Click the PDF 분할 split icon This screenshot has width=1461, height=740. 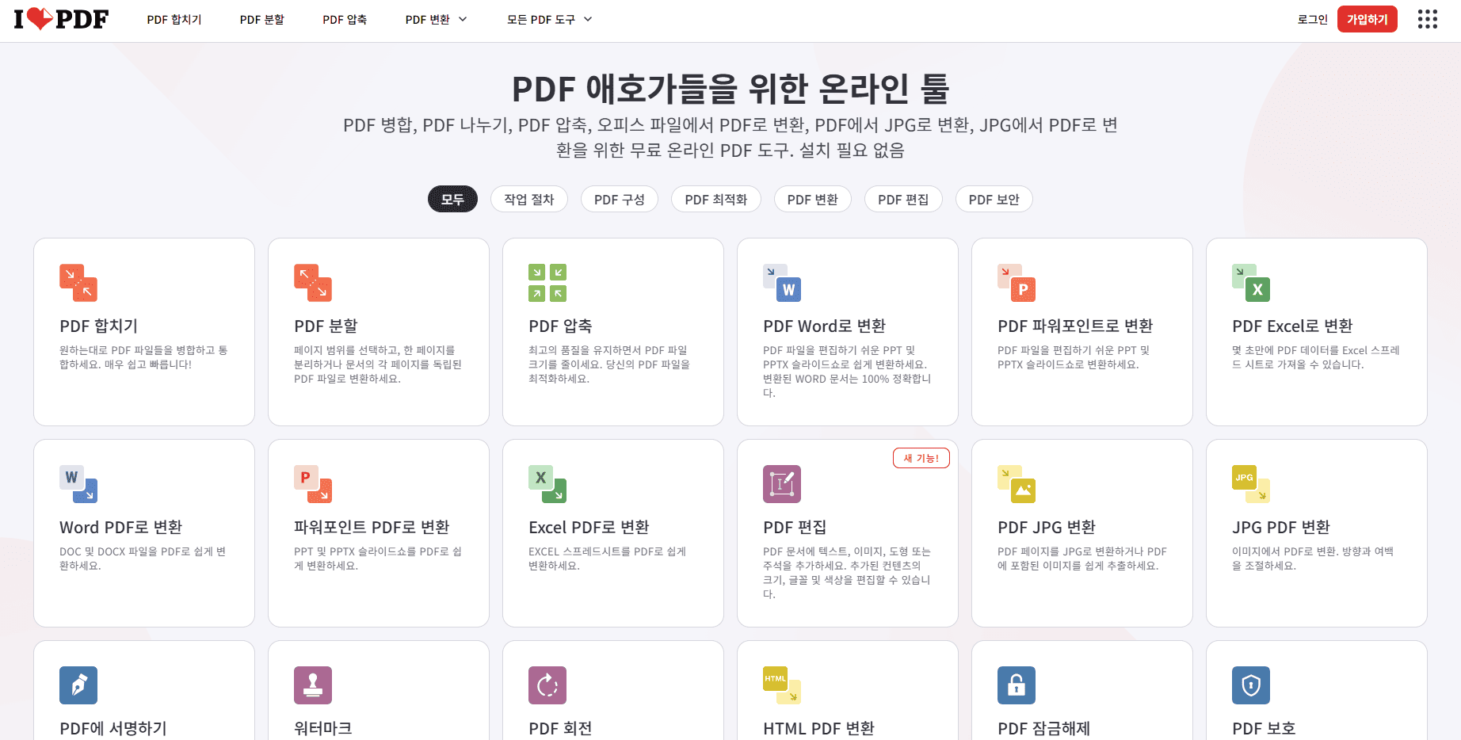point(312,283)
